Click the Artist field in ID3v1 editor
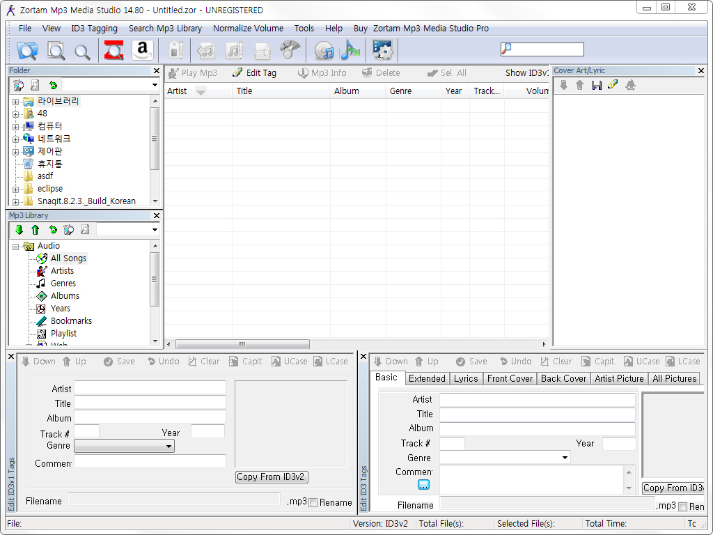This screenshot has height=535, width=713. pyautogui.click(x=150, y=387)
